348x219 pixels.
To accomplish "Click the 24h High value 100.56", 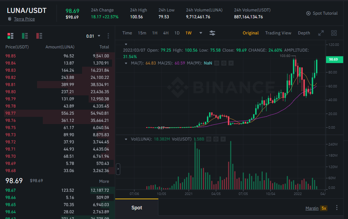I will [x=136, y=17].
